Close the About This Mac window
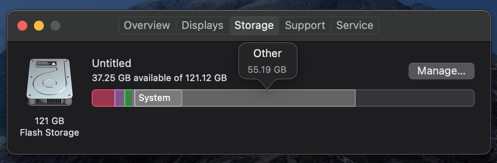 point(22,26)
